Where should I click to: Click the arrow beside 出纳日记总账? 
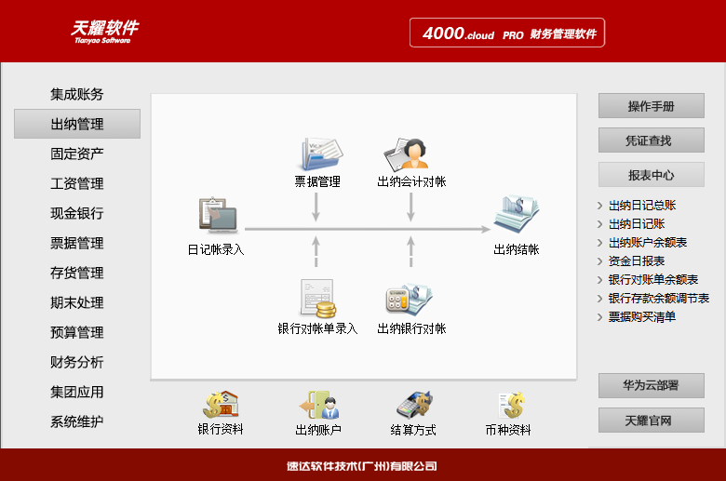pos(600,206)
